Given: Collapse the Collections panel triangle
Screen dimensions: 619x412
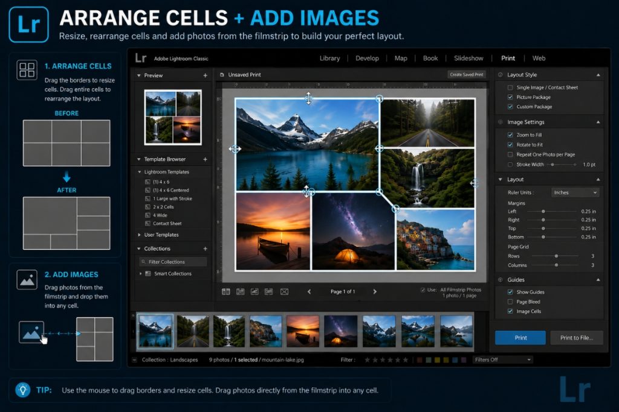Looking at the screenshot, I should click(x=138, y=249).
